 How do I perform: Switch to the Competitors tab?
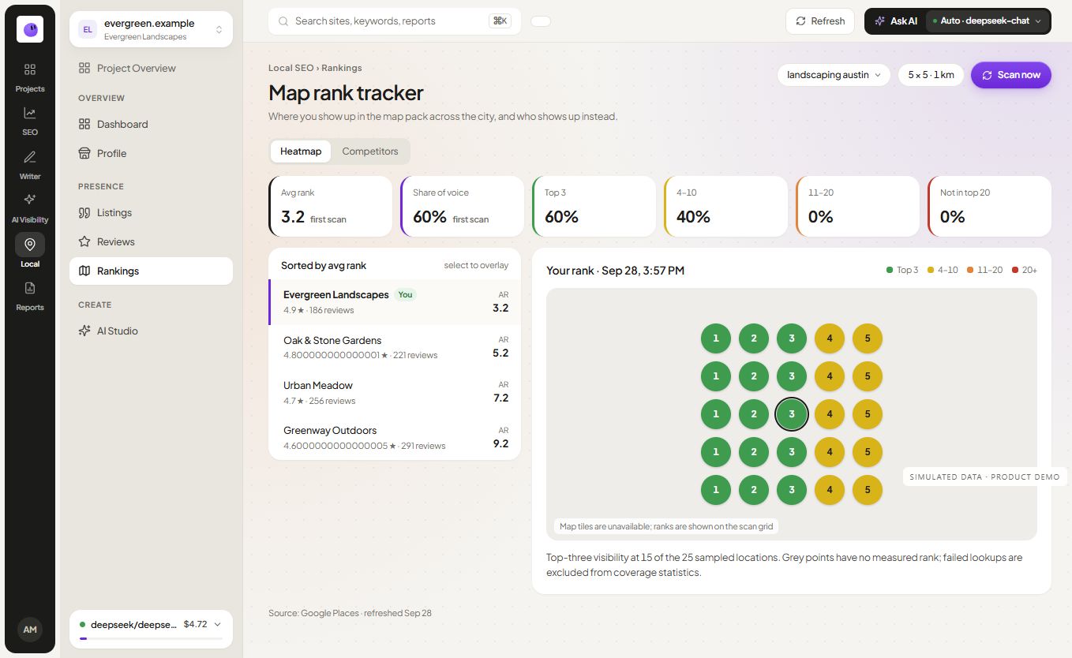[370, 151]
